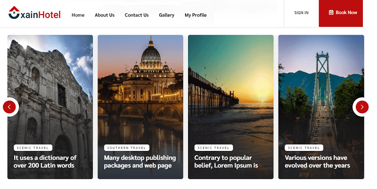Open the Contact Us page
The image size is (377, 189).
tap(137, 15)
